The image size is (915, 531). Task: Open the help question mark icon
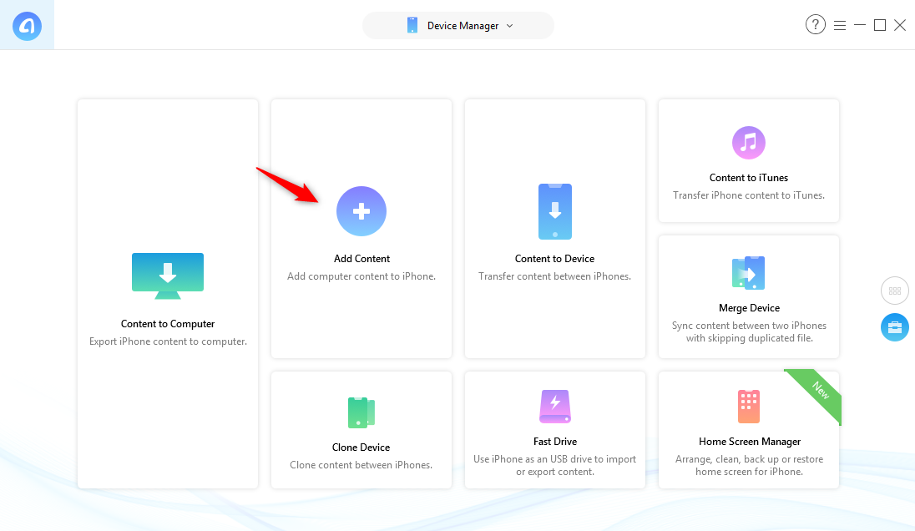[x=815, y=24]
